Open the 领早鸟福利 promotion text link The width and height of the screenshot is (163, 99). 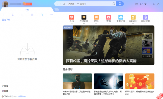click(x=140, y=93)
